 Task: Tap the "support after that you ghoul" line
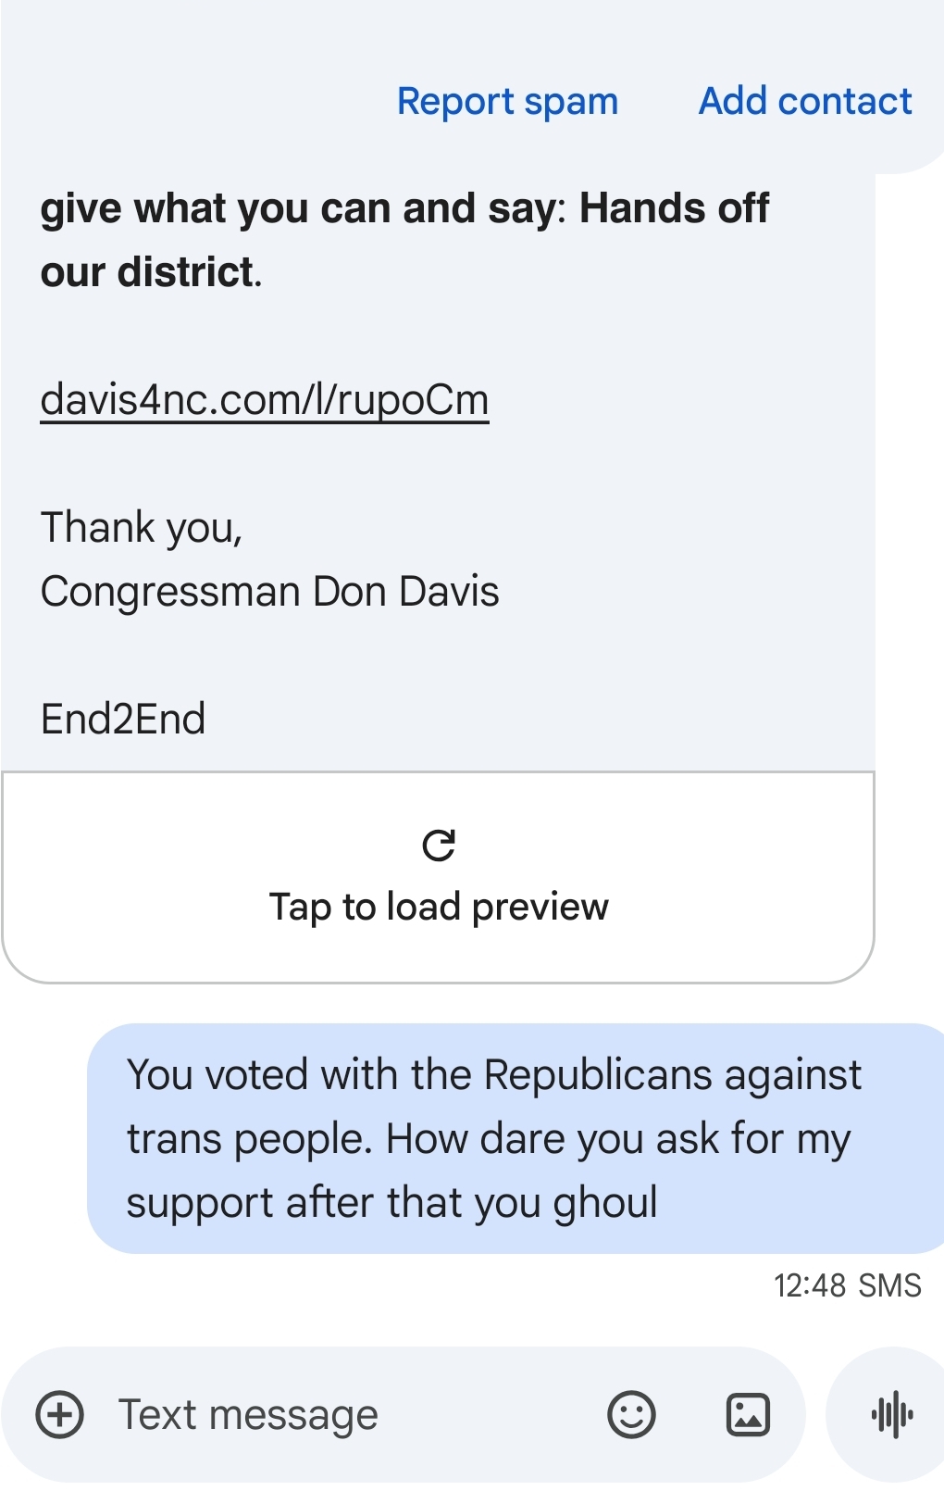point(391,1203)
